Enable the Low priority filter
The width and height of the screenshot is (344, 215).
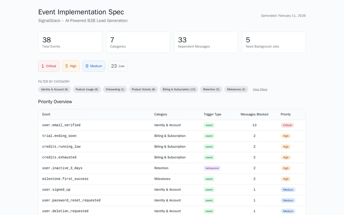click(x=117, y=66)
